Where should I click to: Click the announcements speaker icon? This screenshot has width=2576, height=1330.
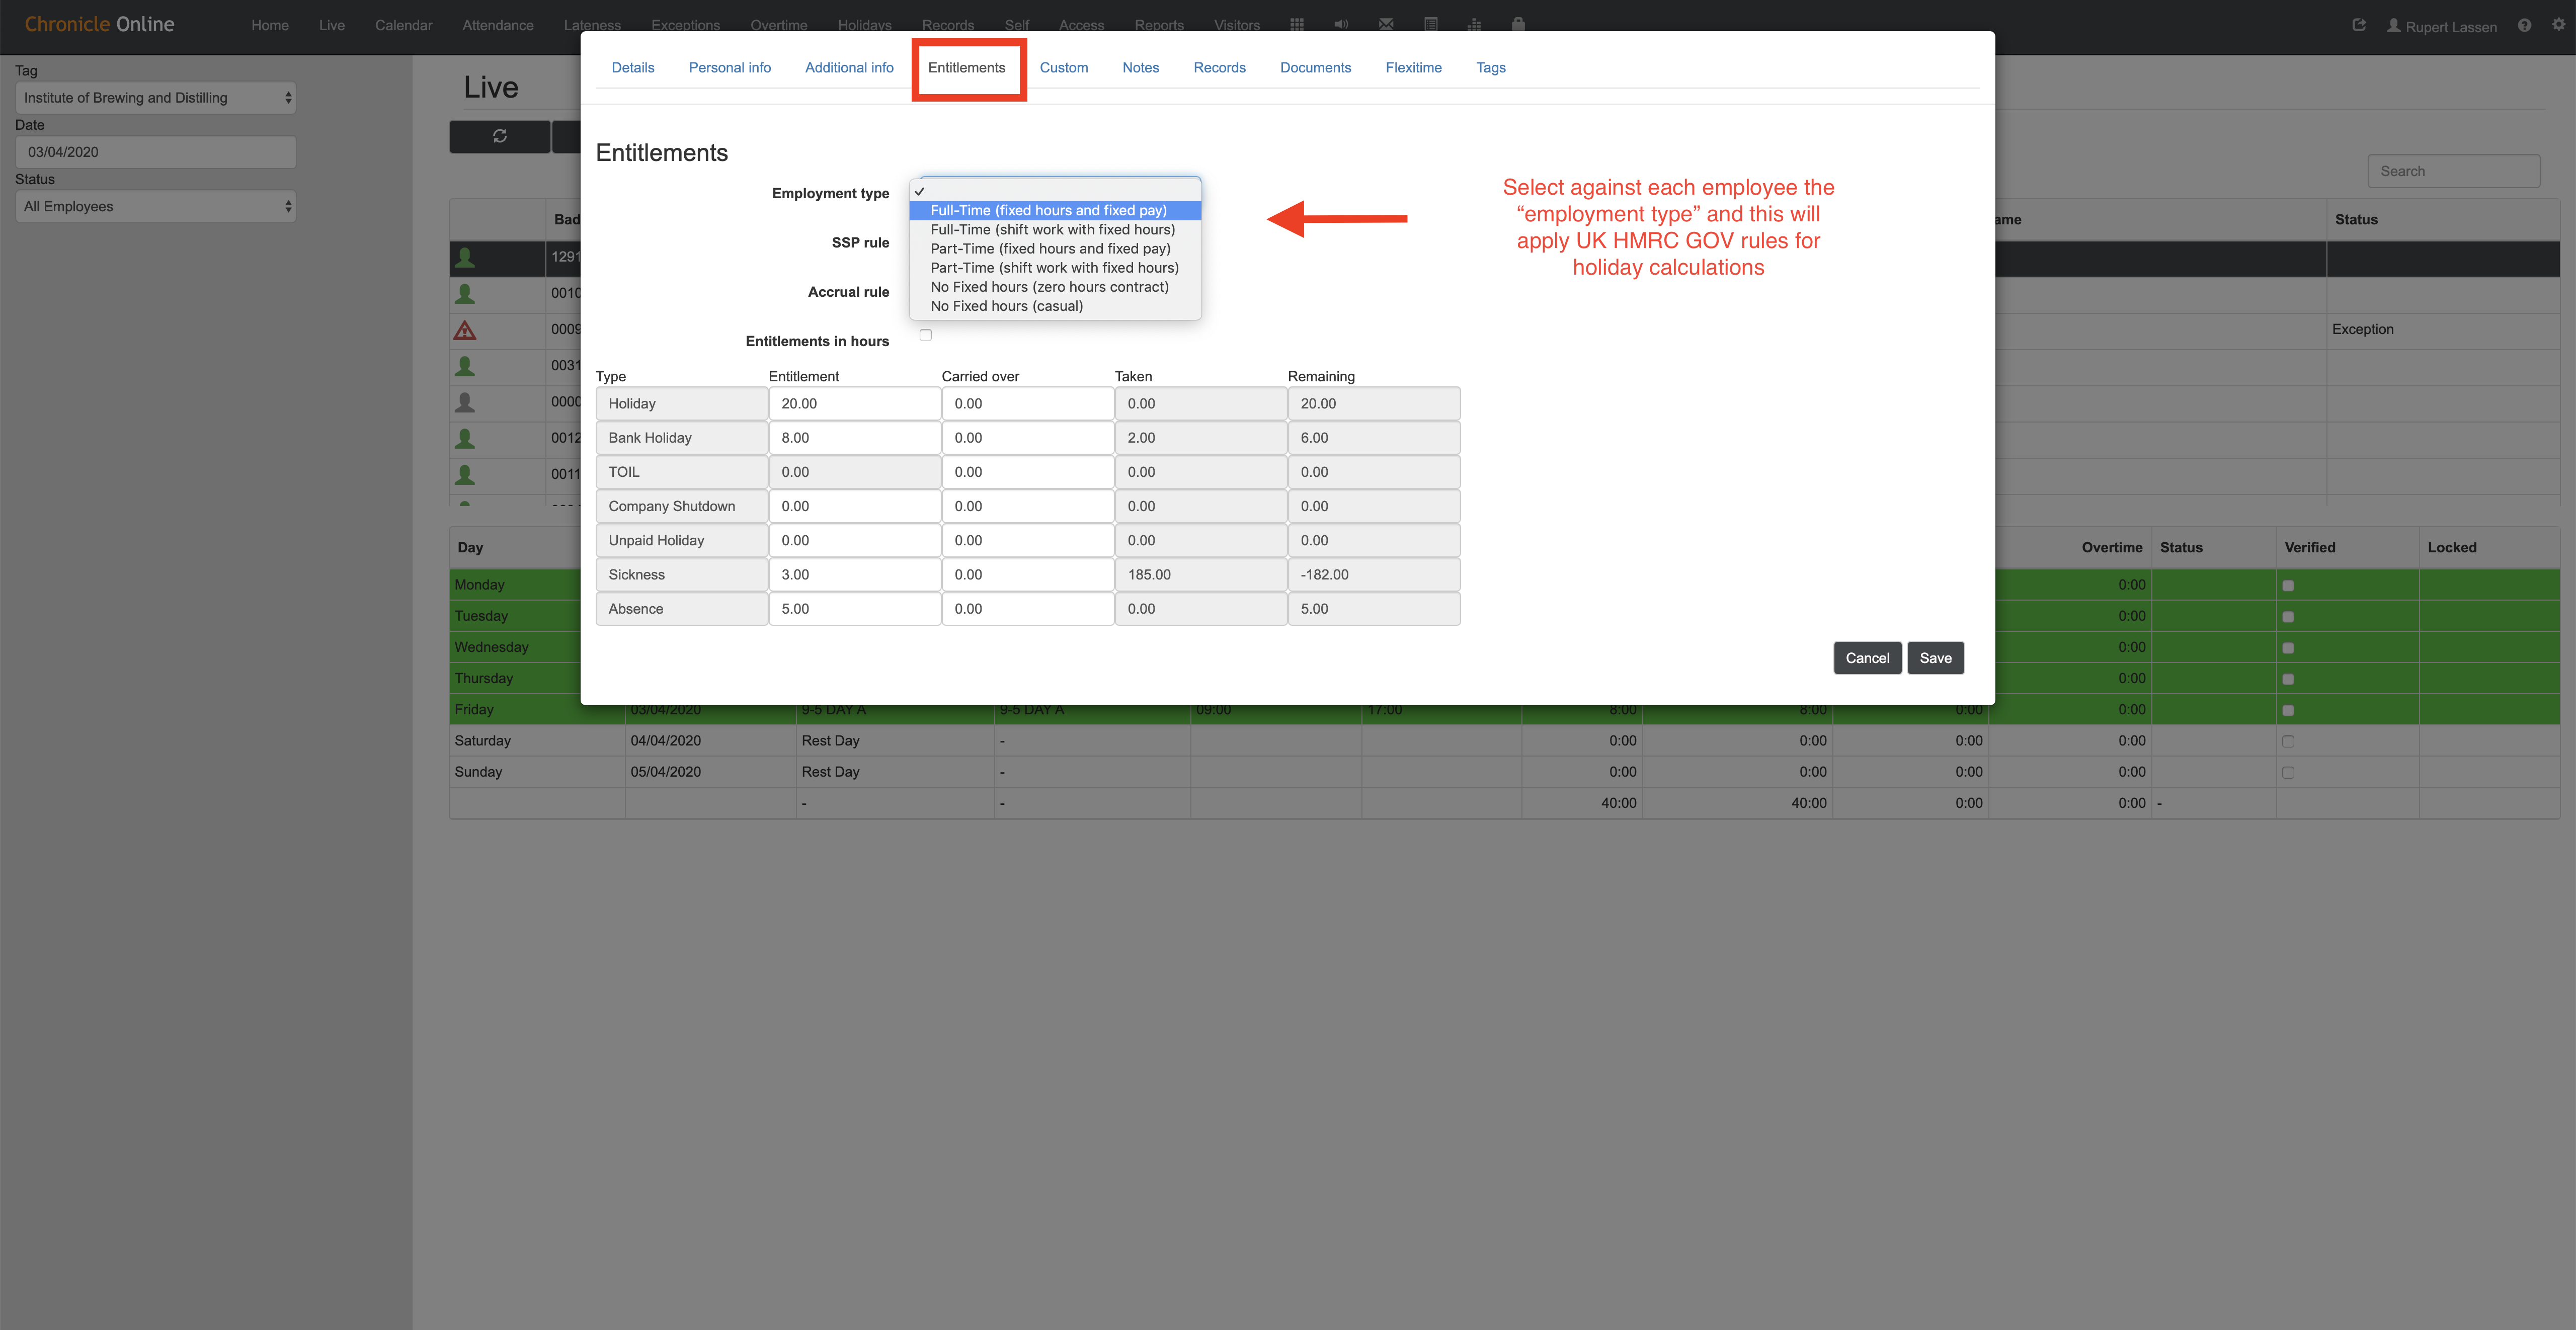[1341, 24]
